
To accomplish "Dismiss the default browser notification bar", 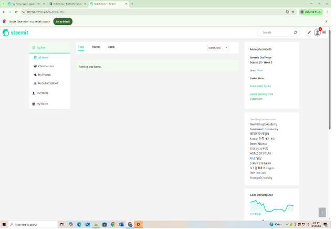I will click(327, 22).
